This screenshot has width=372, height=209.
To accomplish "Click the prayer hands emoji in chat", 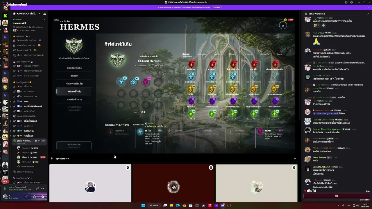I will coord(316,42).
